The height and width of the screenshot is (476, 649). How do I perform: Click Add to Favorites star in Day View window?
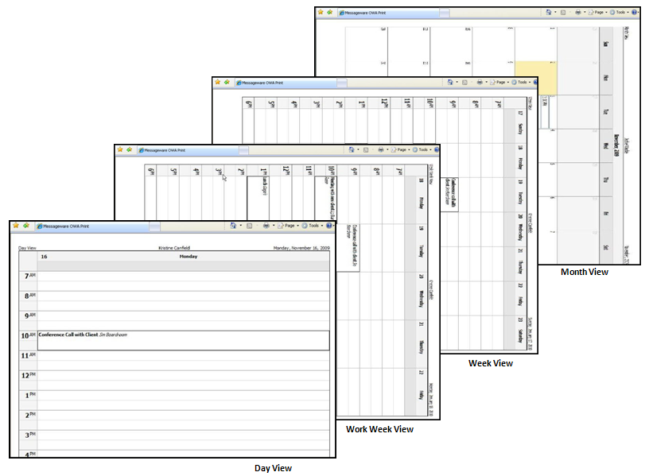26,226
